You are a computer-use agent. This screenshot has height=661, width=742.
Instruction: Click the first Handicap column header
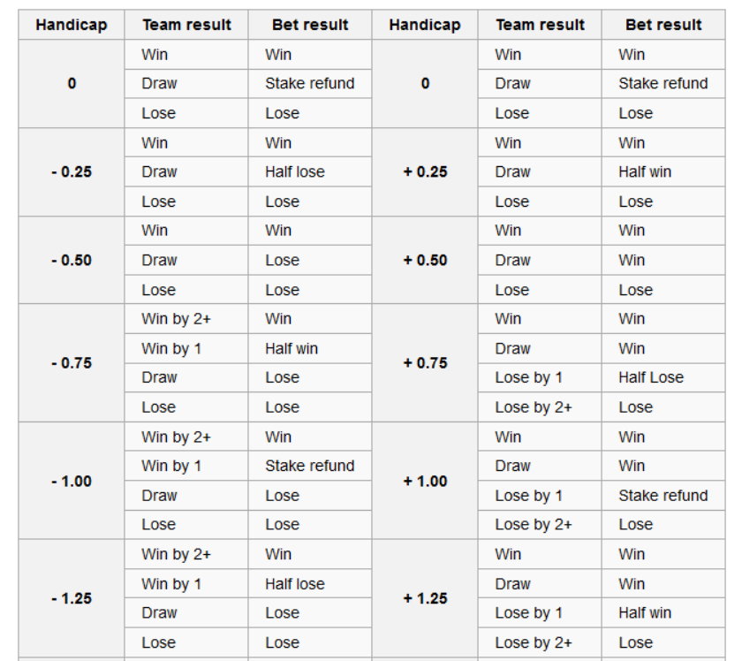tap(72, 25)
